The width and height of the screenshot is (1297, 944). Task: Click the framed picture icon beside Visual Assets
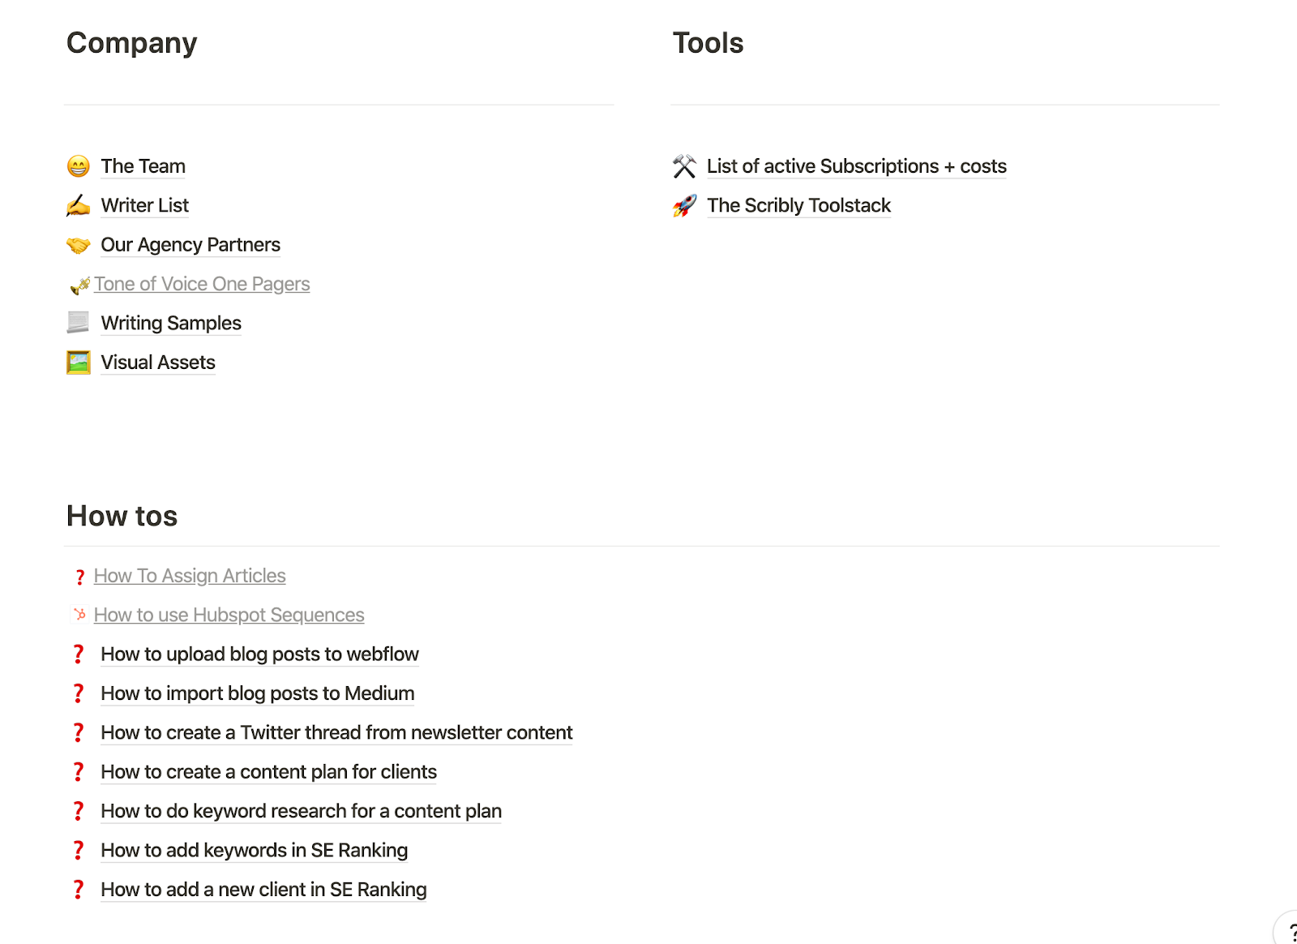[x=78, y=363]
